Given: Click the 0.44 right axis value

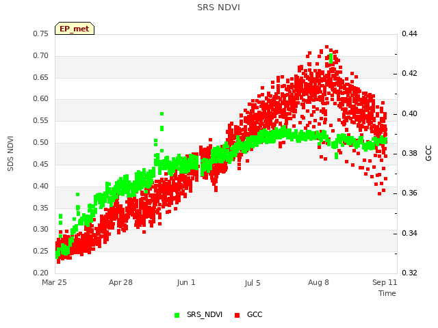Looking at the screenshot, I should (x=409, y=33).
